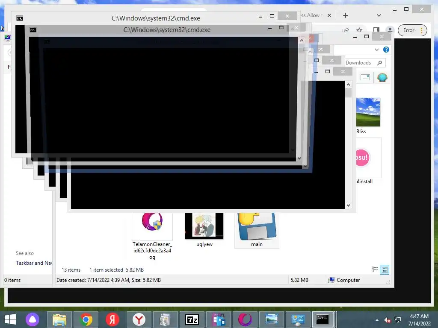Expand the Explorer ribbon chevron
Viewport: 438px width, 328px height.
tap(376, 50)
